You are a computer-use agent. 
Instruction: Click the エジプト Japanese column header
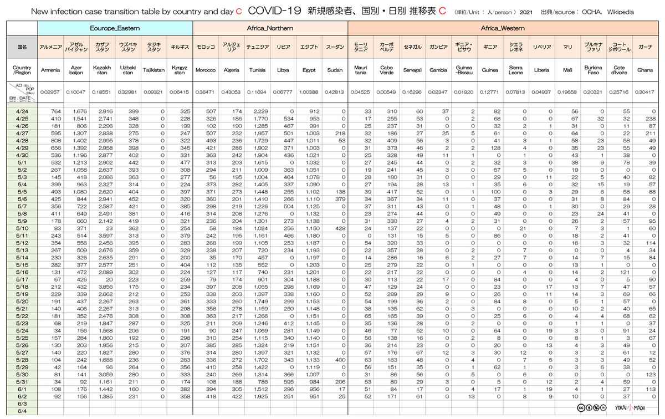pos(309,47)
